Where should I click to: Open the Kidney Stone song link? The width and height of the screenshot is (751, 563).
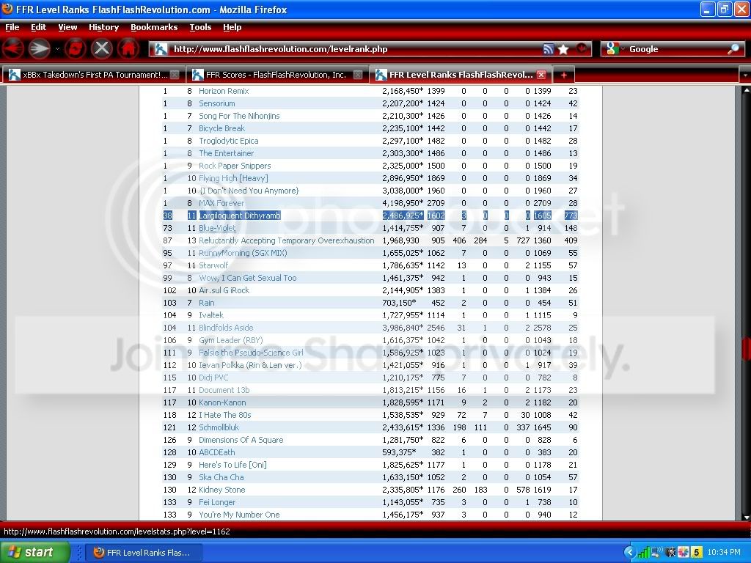pyautogui.click(x=221, y=490)
